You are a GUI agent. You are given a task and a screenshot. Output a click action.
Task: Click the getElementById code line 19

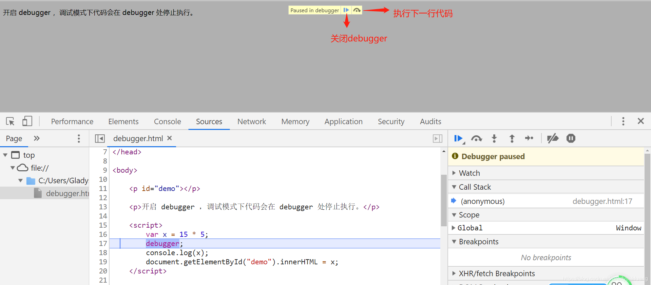tap(242, 262)
